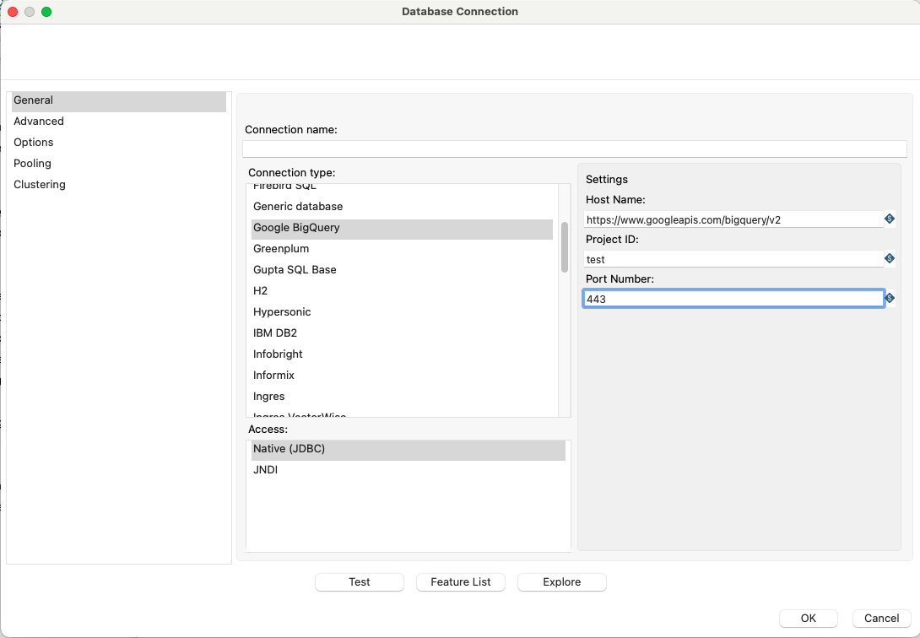This screenshot has width=920, height=638.
Task: Click the variable icon beside Host Name field
Action: [890, 219]
